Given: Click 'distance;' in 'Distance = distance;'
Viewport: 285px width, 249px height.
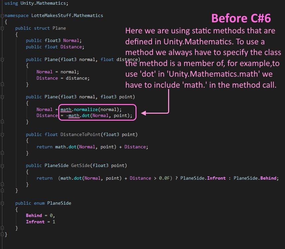Looking at the screenshot, I should [x=78, y=78].
